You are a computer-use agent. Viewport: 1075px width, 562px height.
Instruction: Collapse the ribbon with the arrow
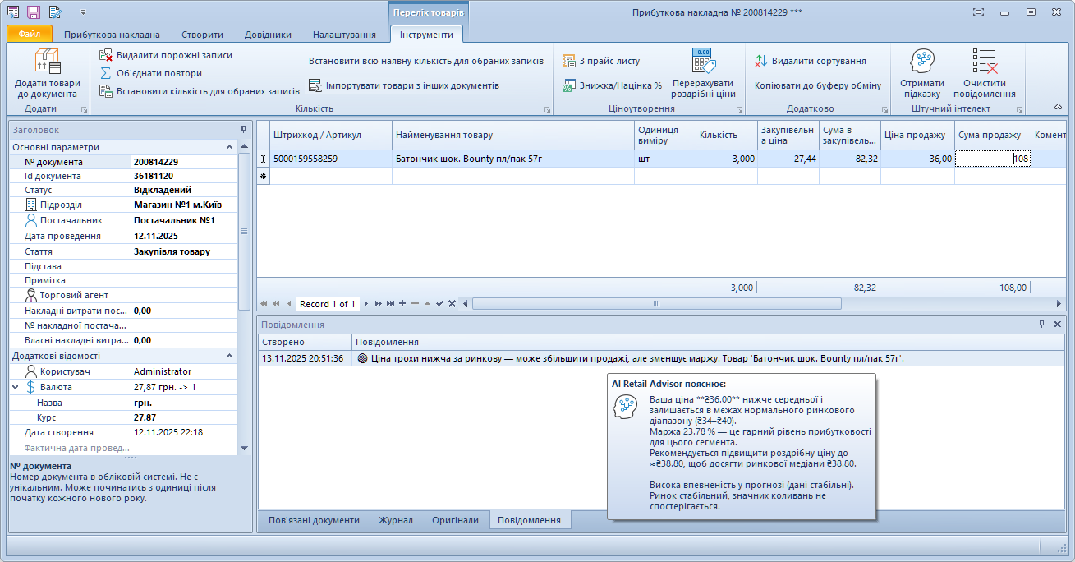click(x=1058, y=107)
